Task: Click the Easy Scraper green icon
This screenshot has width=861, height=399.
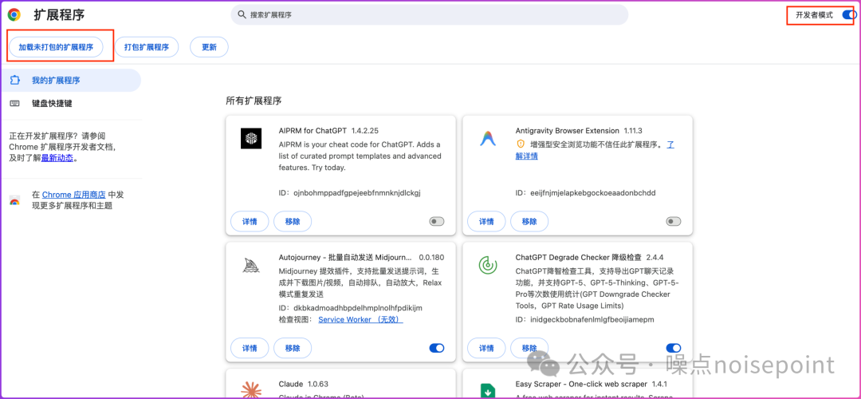Action: click(488, 391)
